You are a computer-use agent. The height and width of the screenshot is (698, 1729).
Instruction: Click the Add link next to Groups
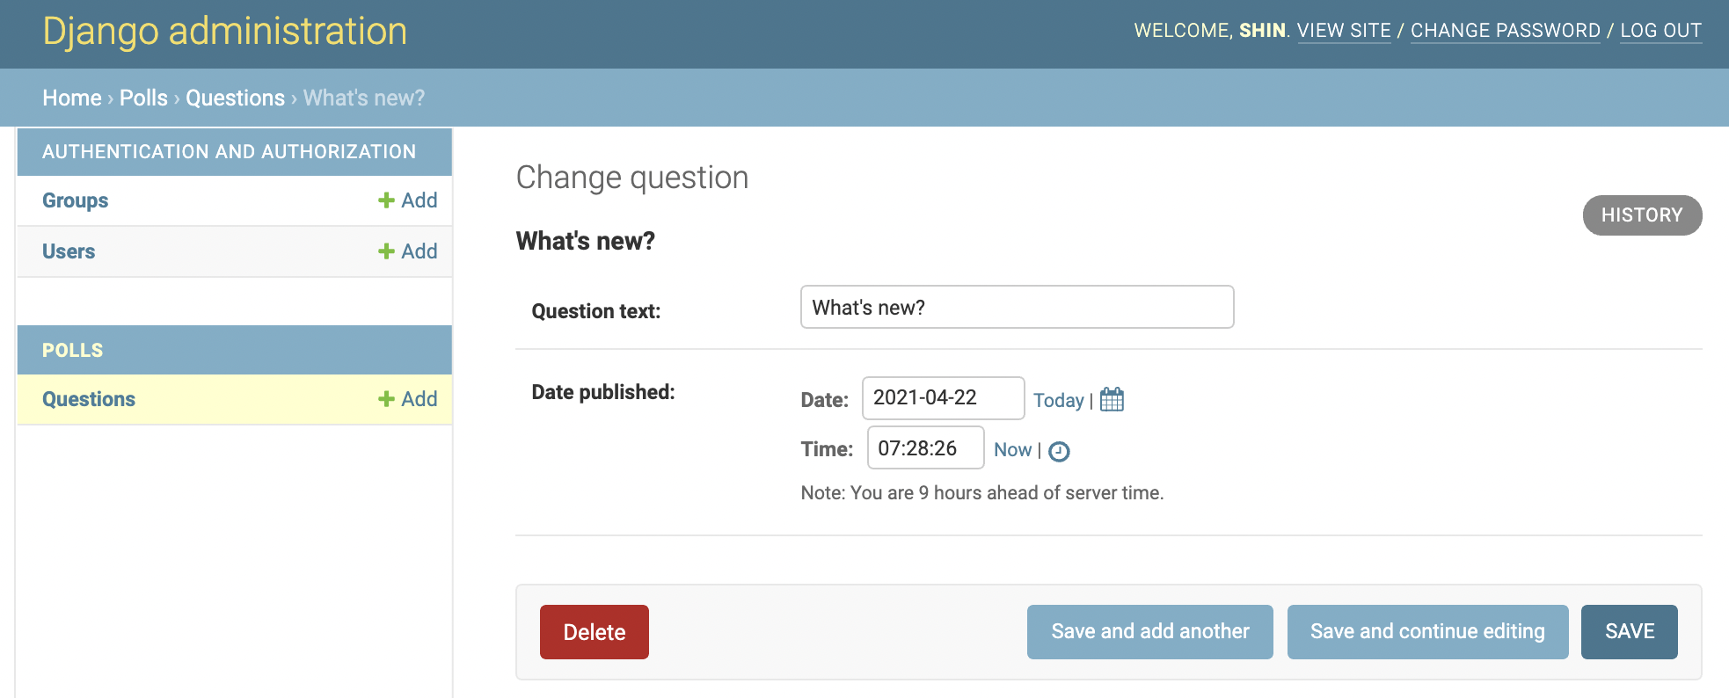408,200
